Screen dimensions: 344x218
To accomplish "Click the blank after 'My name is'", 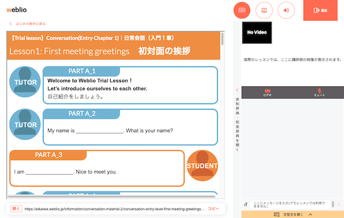I will (99, 131).
